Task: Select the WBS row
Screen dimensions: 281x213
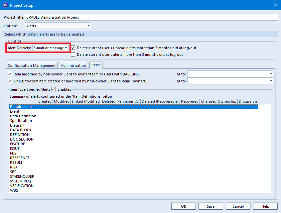Action: 134,190
